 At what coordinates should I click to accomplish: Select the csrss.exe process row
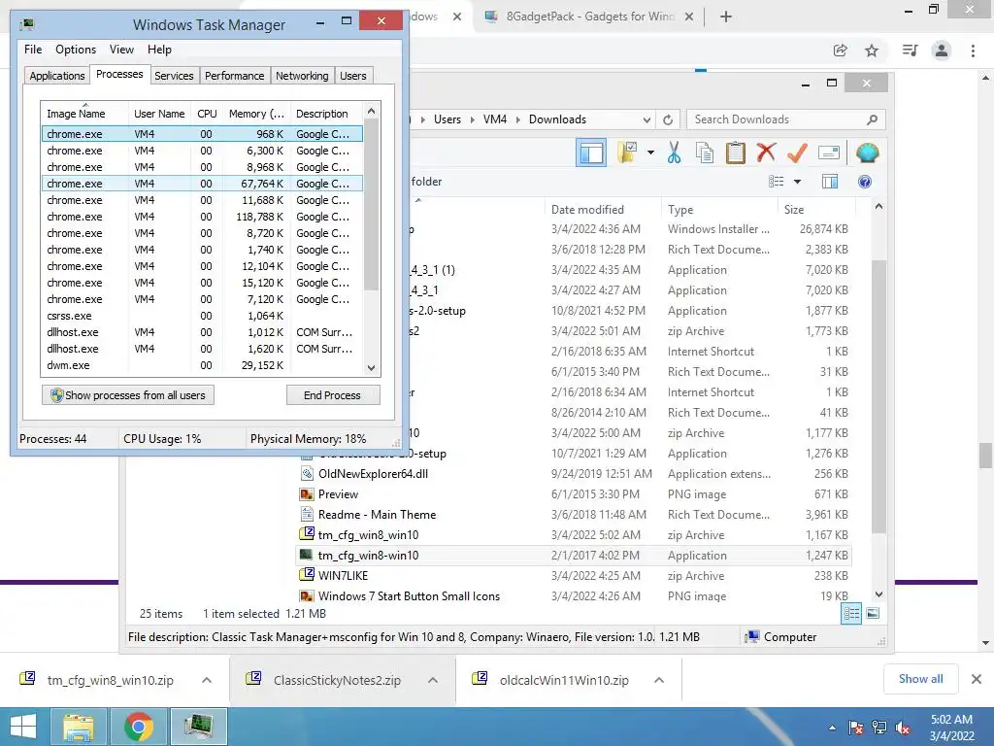click(202, 316)
